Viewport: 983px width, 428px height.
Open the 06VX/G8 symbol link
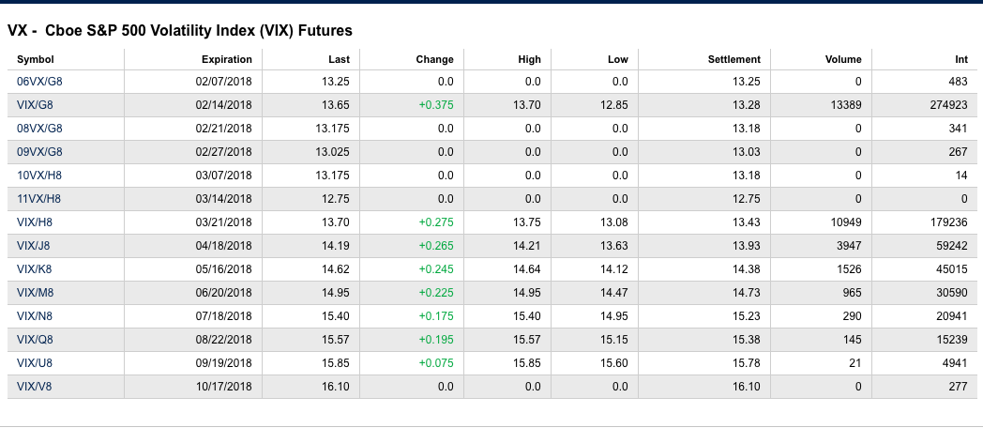pyautogui.click(x=39, y=82)
